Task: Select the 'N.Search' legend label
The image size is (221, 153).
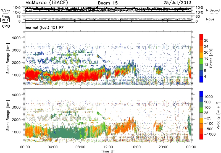Action: tap(213, 10)
